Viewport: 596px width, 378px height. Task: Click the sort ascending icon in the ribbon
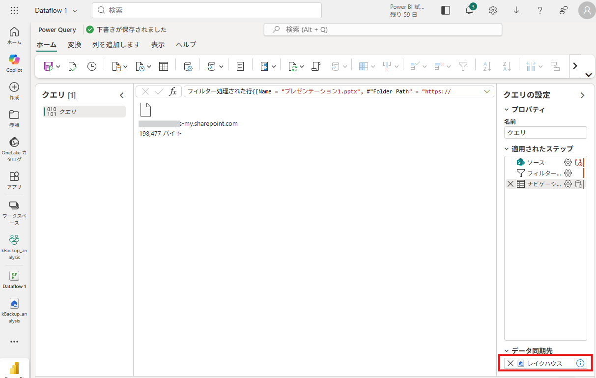point(487,66)
